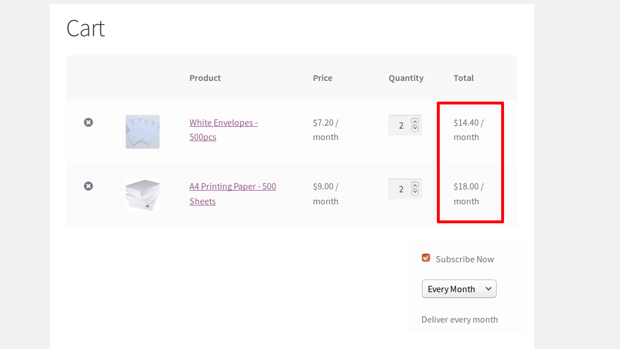Viewport: 620px width, 349px height.
Task: Remove A4 Printing Paper from the cart
Action: 88,185
